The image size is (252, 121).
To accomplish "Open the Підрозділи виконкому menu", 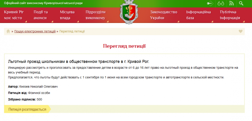I will 95,15.
